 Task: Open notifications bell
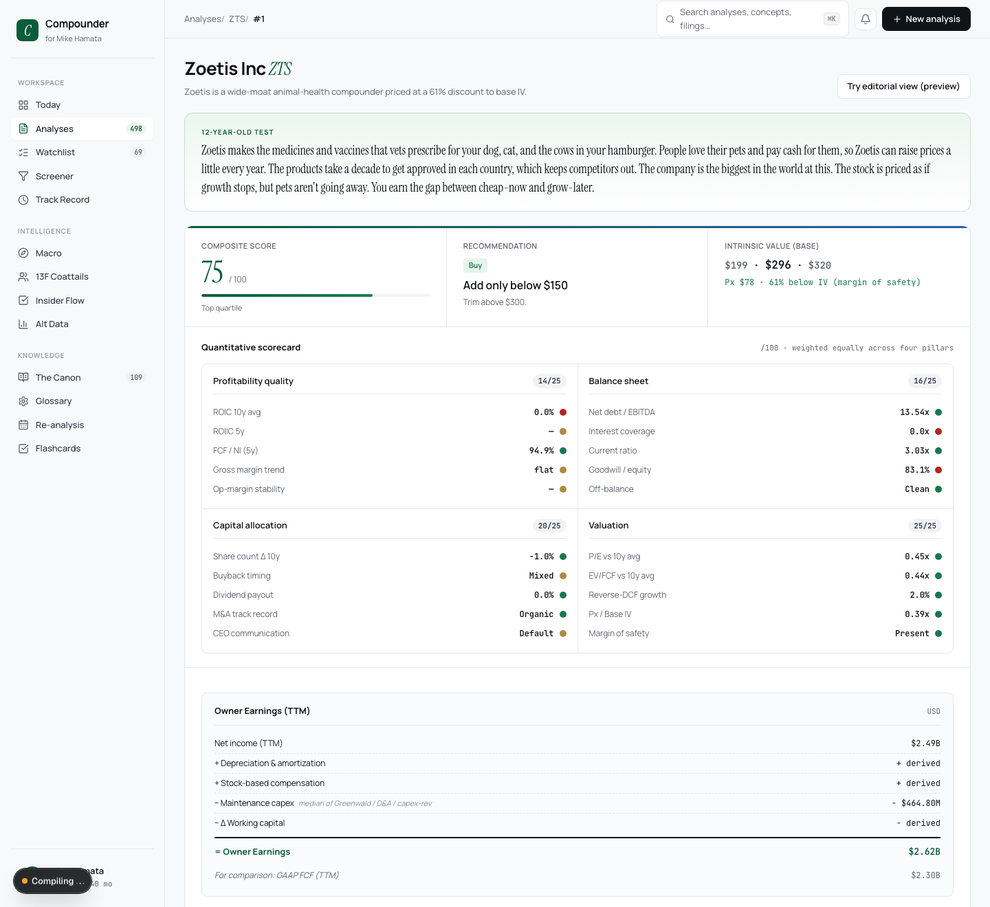pos(866,19)
